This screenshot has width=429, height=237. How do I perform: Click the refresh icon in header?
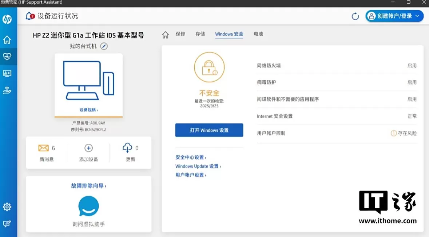click(355, 16)
